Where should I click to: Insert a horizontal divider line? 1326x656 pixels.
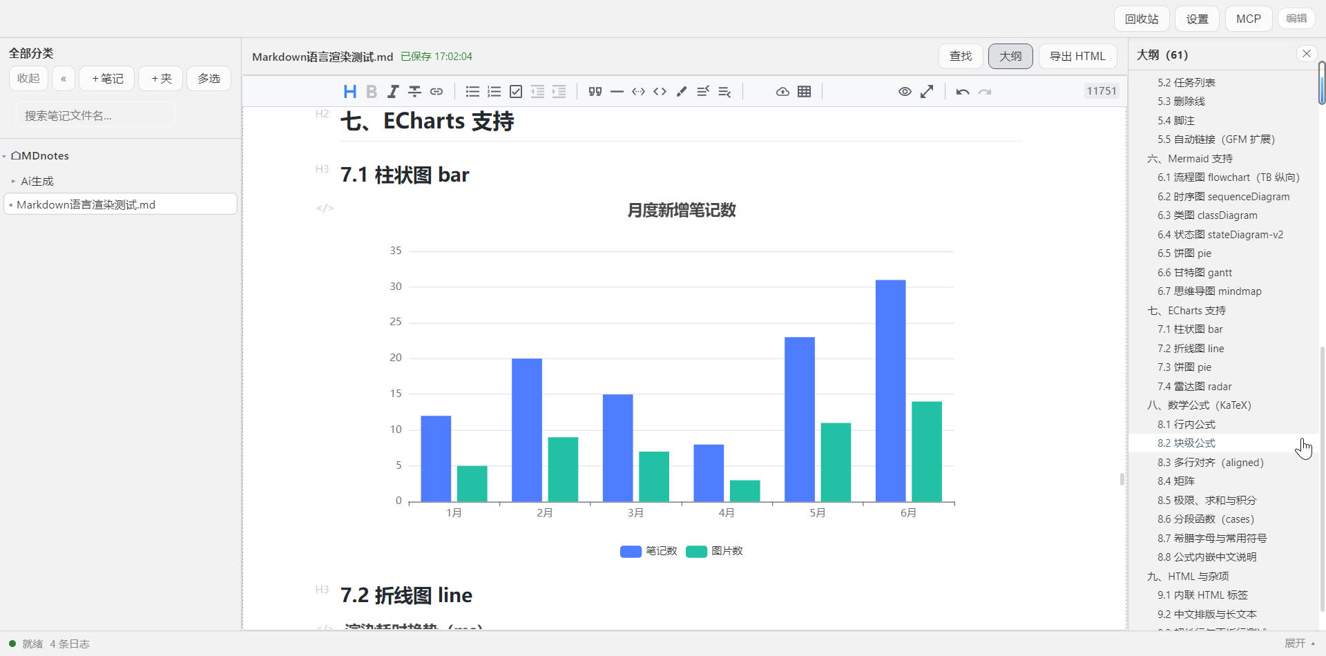click(617, 91)
